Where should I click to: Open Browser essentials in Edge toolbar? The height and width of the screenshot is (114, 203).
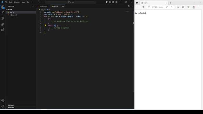(x=188, y=7)
